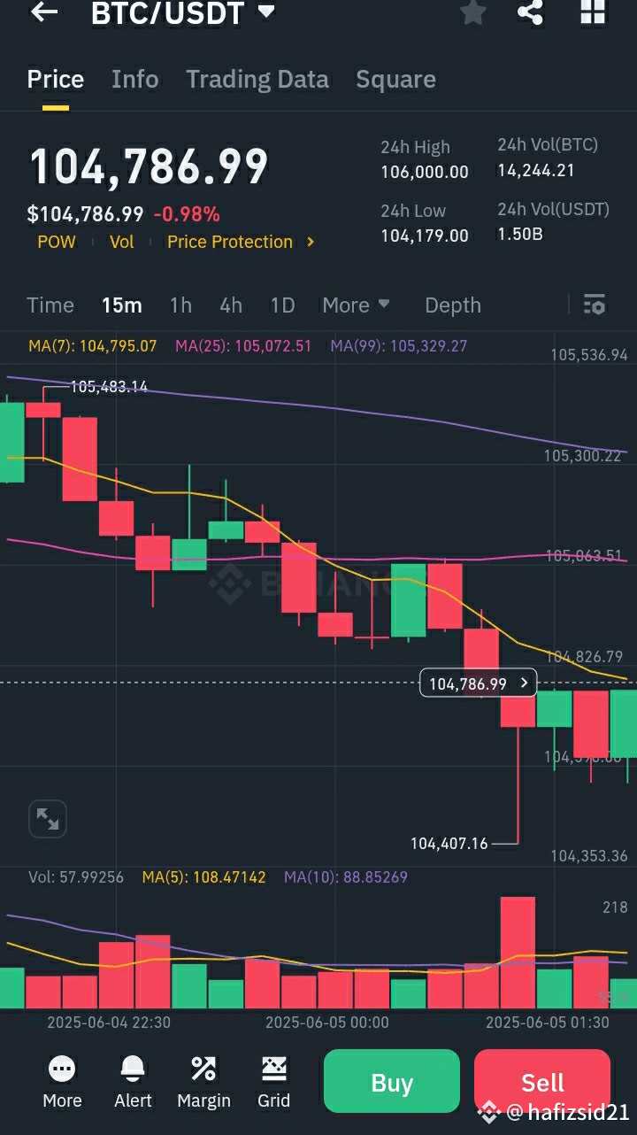This screenshot has height=1135, width=637.
Task: Tap the volume MA(5) value
Action: pos(204,877)
